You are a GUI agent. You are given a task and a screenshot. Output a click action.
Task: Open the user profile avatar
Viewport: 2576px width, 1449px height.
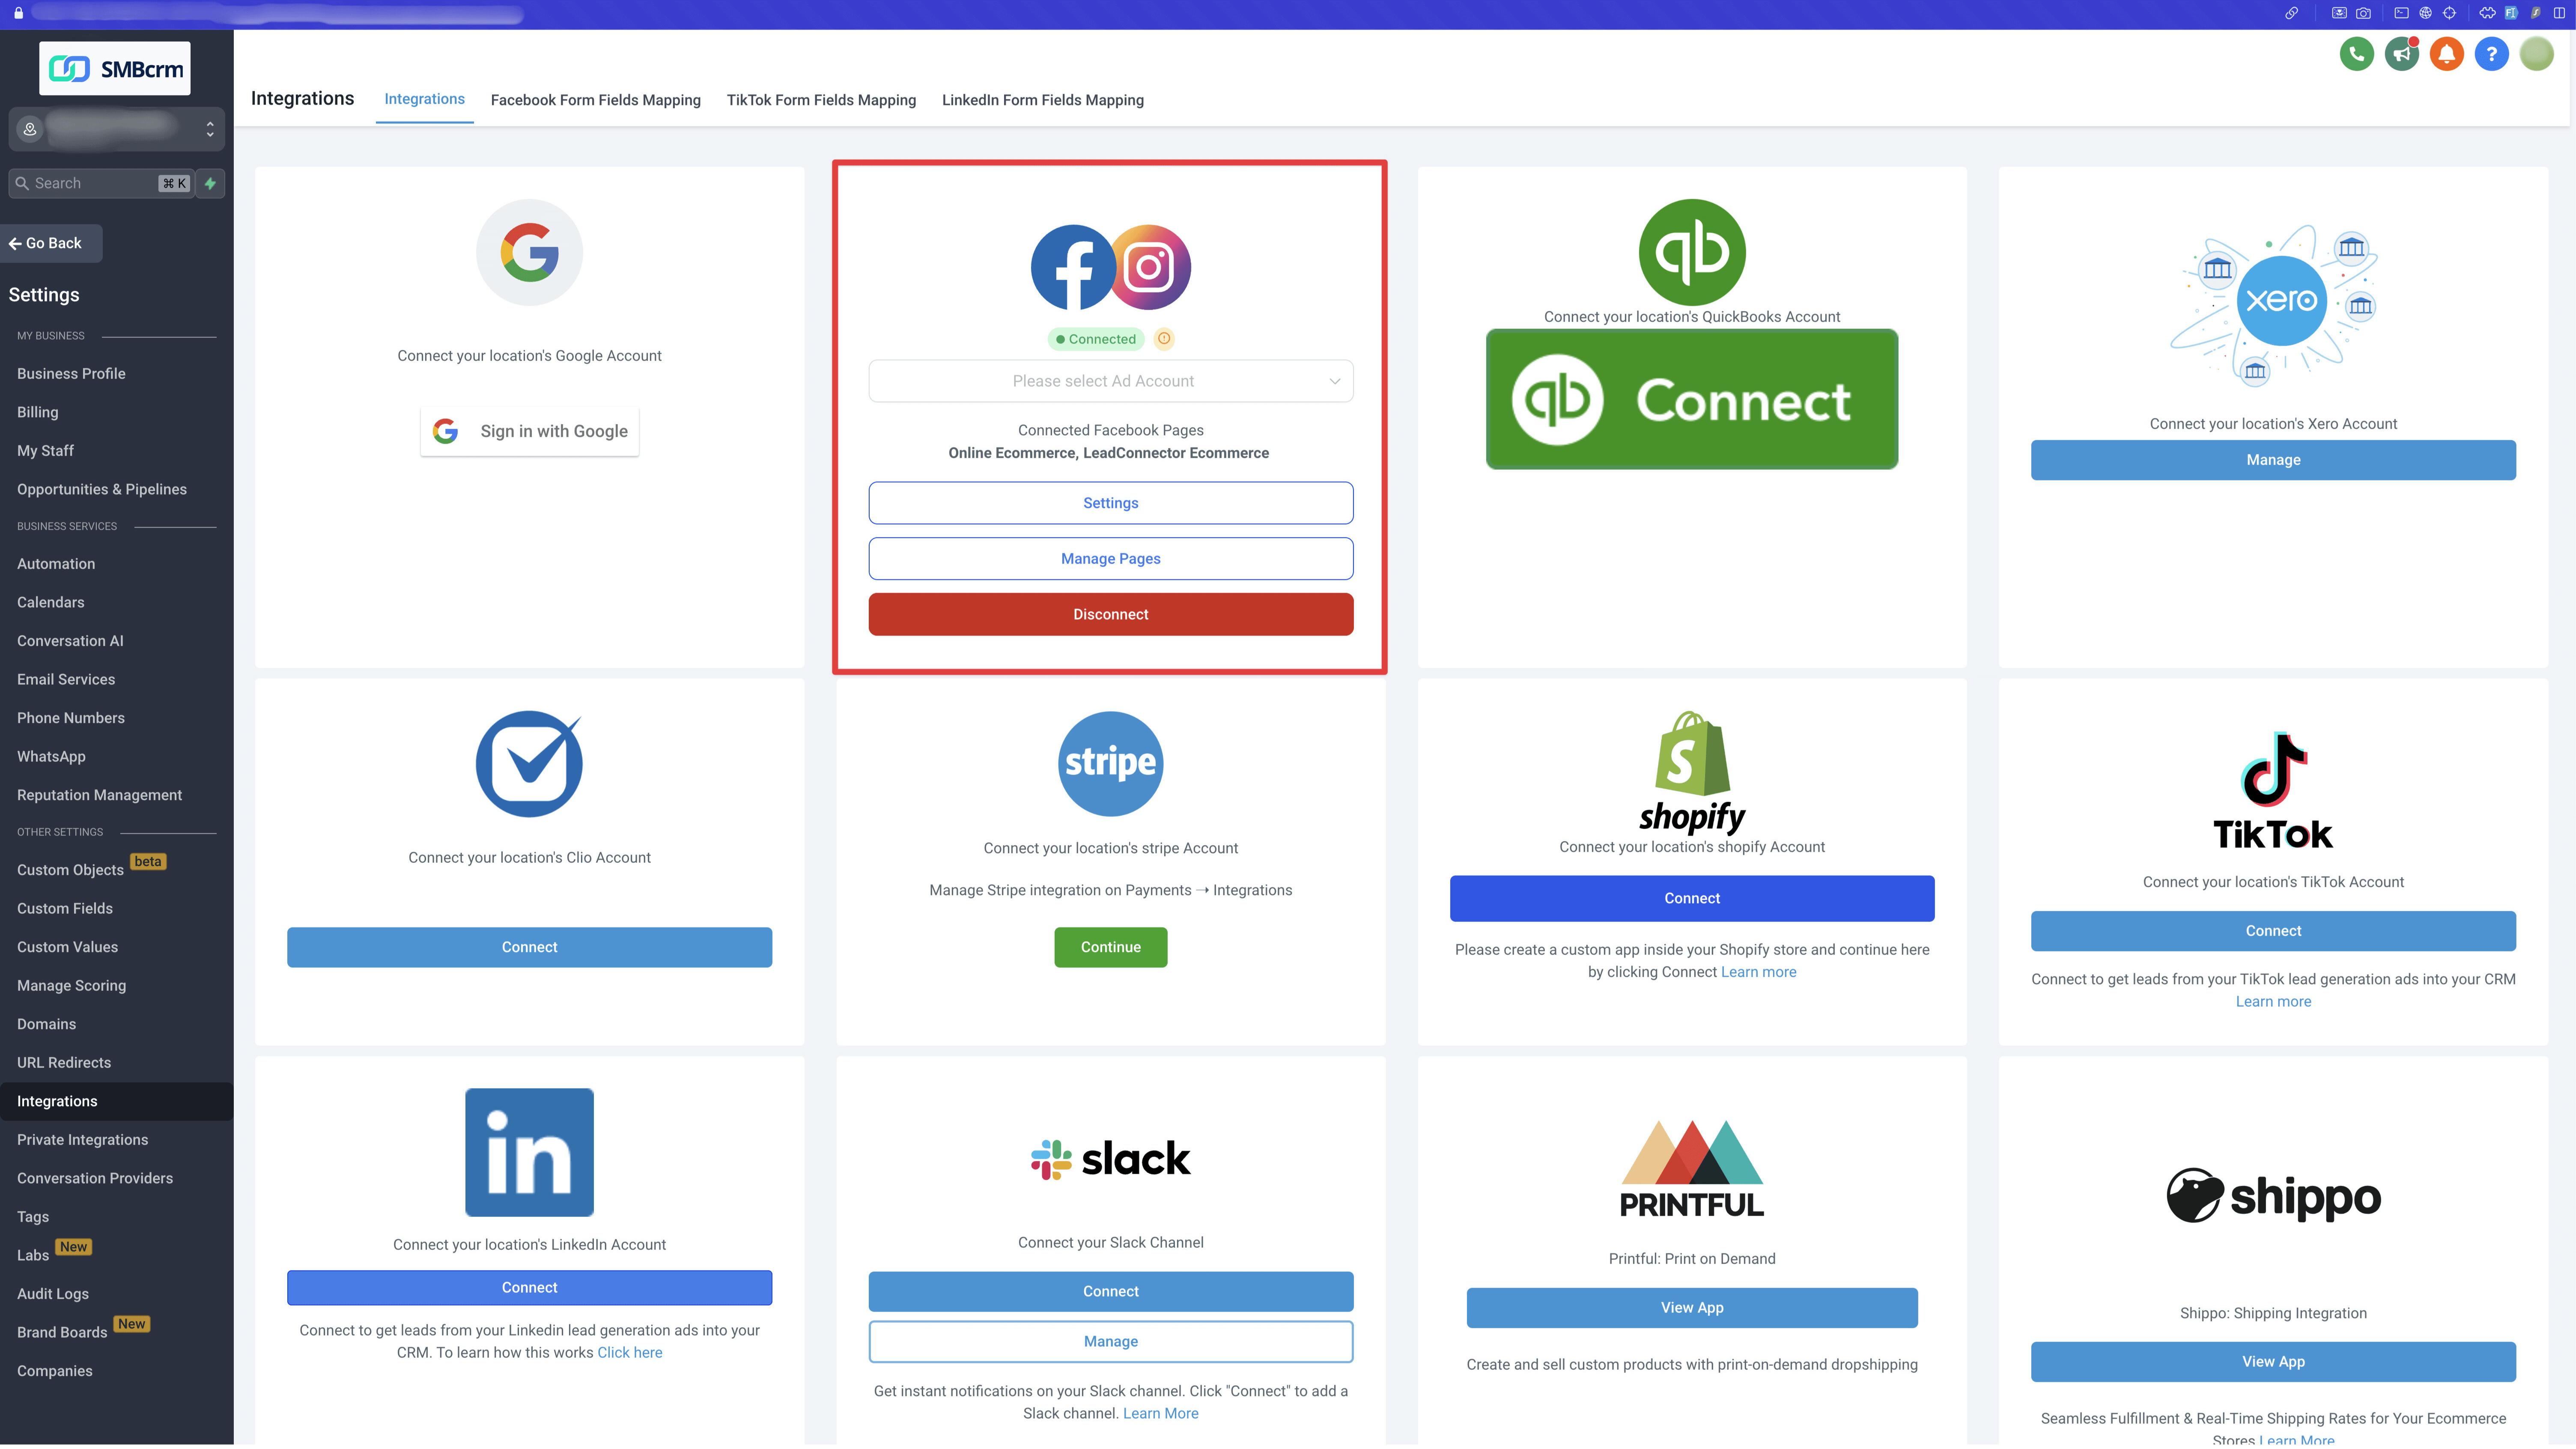[2536, 54]
